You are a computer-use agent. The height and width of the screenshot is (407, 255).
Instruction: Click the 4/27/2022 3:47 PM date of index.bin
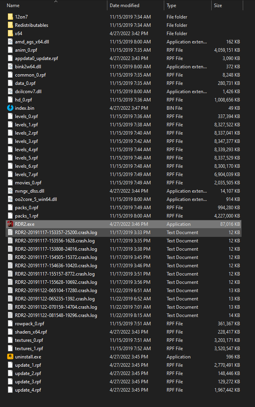click(129, 108)
